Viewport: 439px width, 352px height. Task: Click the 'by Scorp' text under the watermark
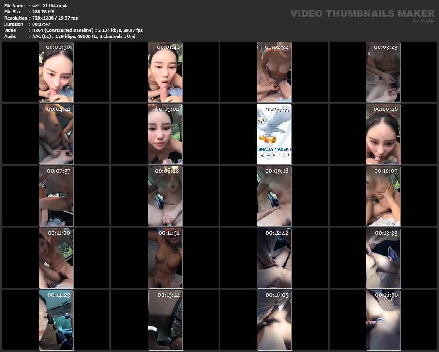tap(424, 21)
